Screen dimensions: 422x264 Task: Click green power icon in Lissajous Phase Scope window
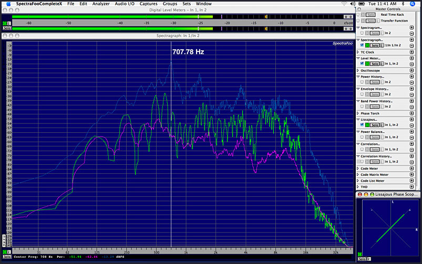coord(359,255)
